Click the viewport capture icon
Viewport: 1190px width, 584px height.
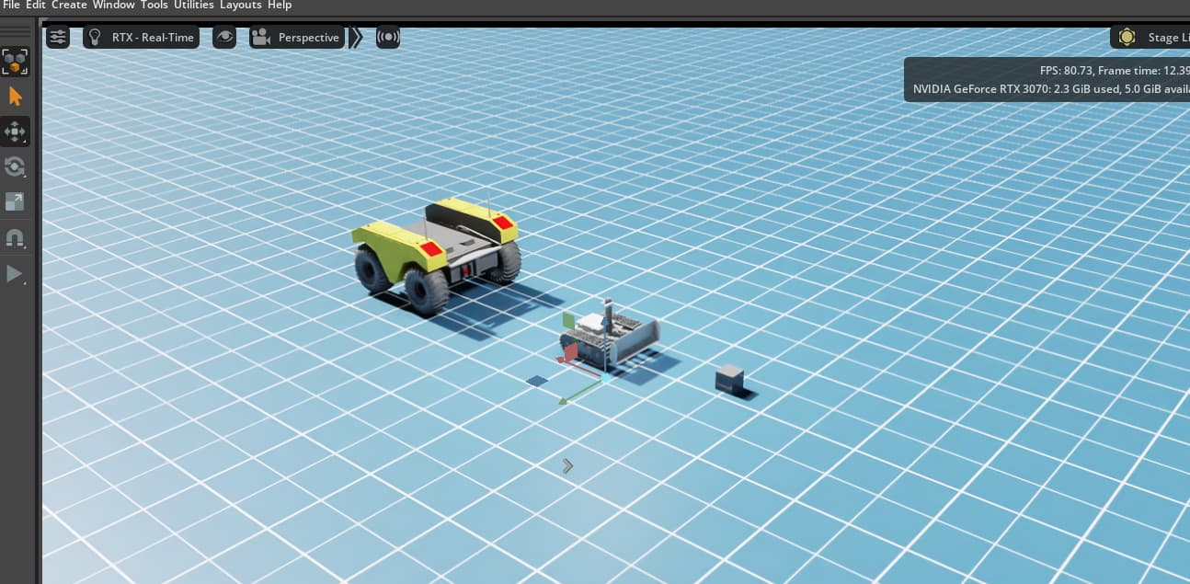tap(387, 37)
